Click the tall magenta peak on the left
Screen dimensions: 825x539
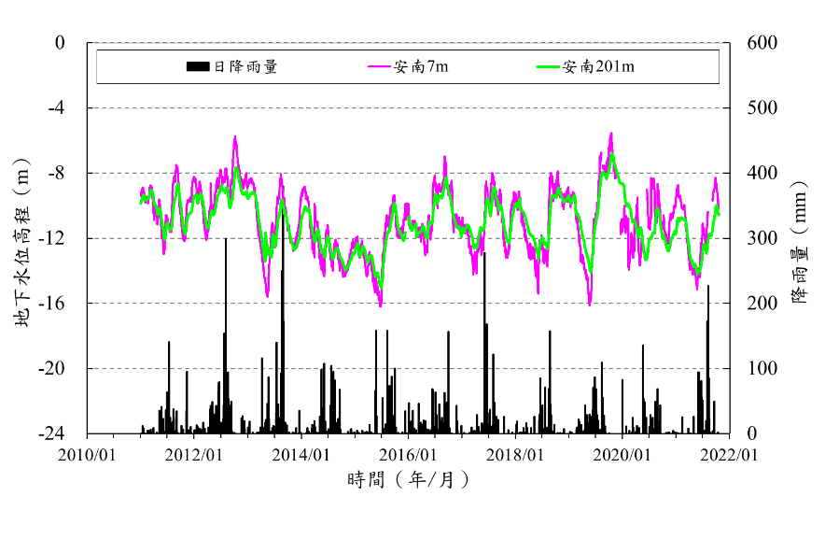pos(235,136)
